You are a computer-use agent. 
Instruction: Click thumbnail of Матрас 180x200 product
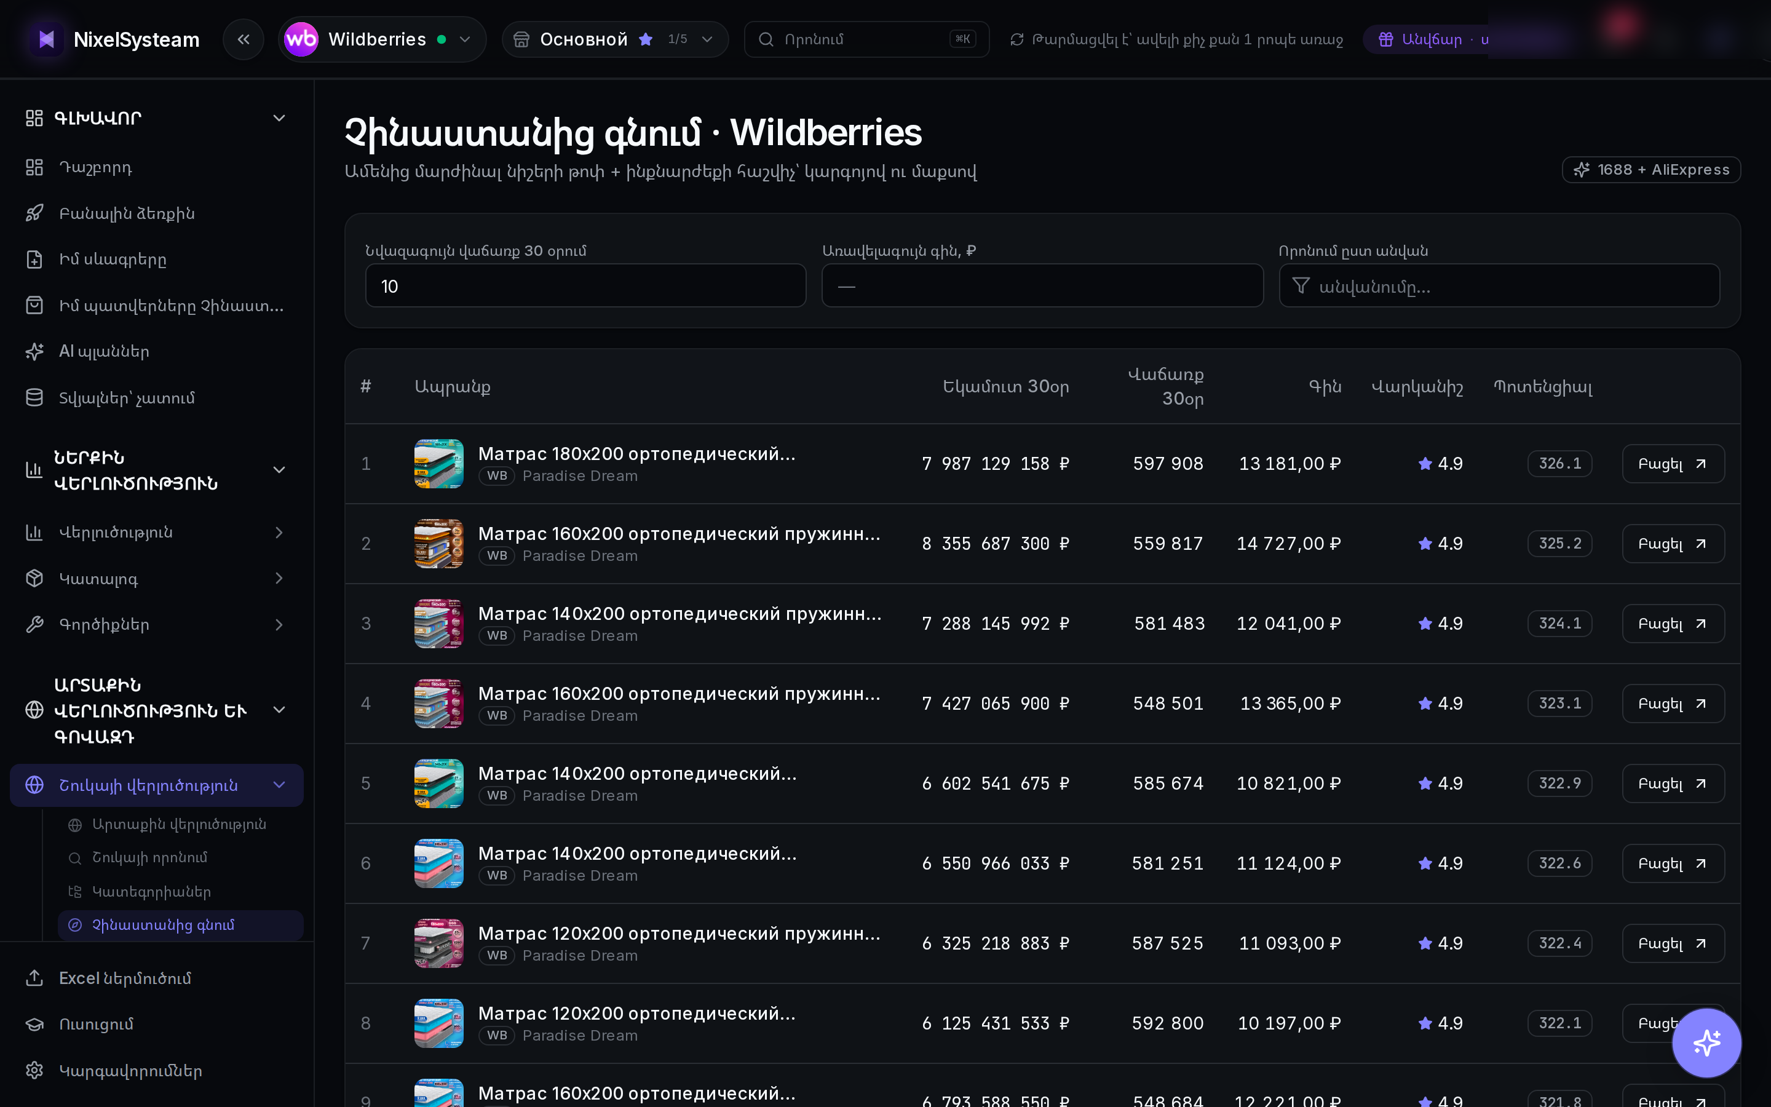coord(439,464)
